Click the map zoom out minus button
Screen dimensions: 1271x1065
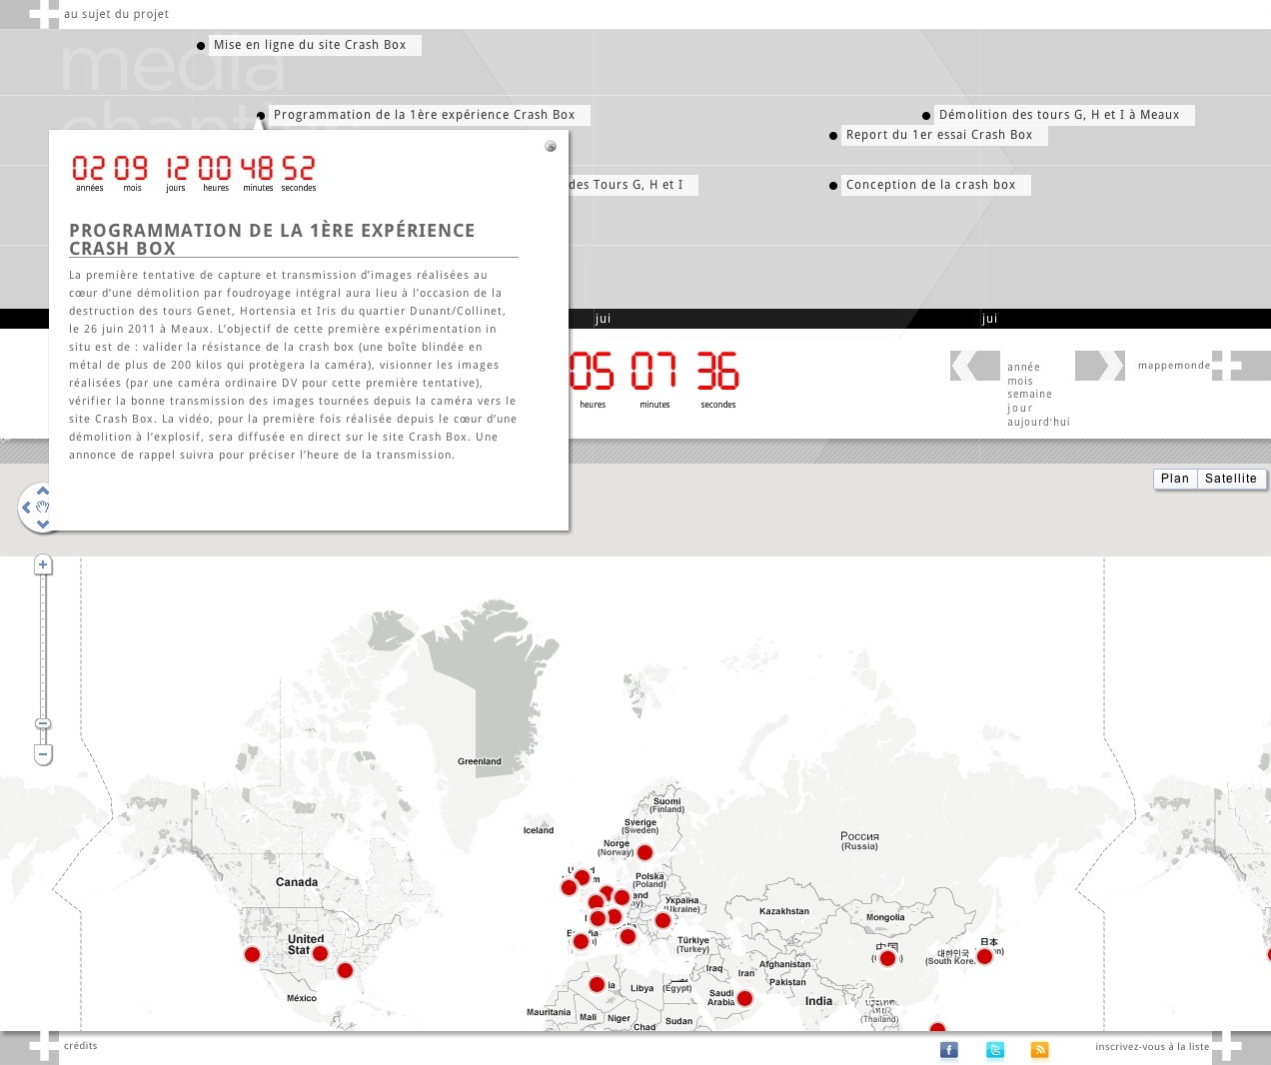43,755
